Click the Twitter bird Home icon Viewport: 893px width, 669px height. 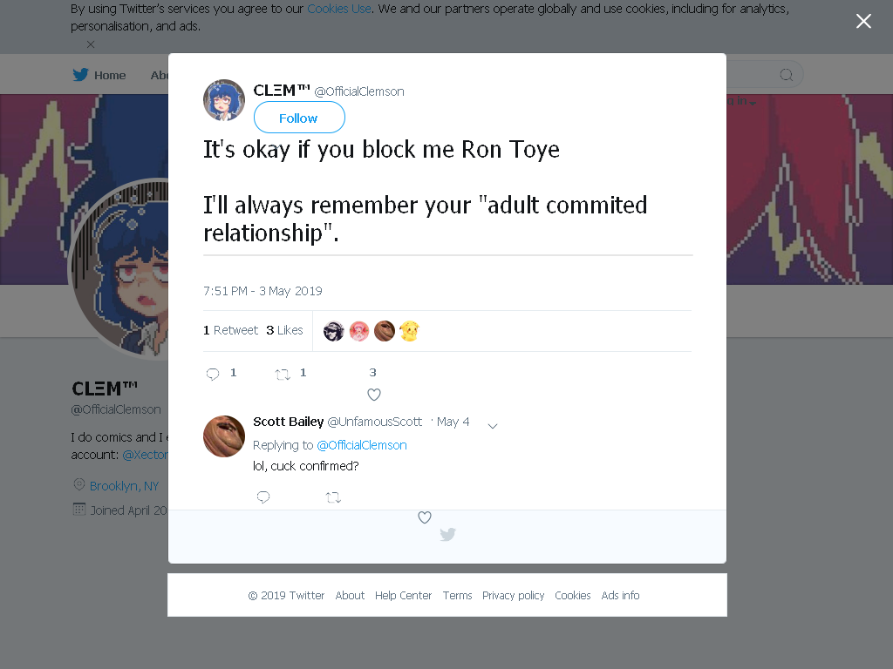80,75
